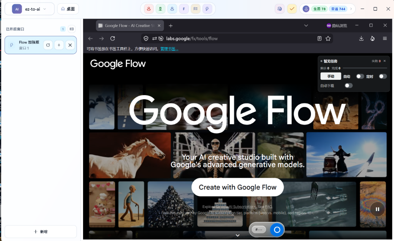
Task: Click the clay old man with cane thumbnail
Action: [131, 205]
